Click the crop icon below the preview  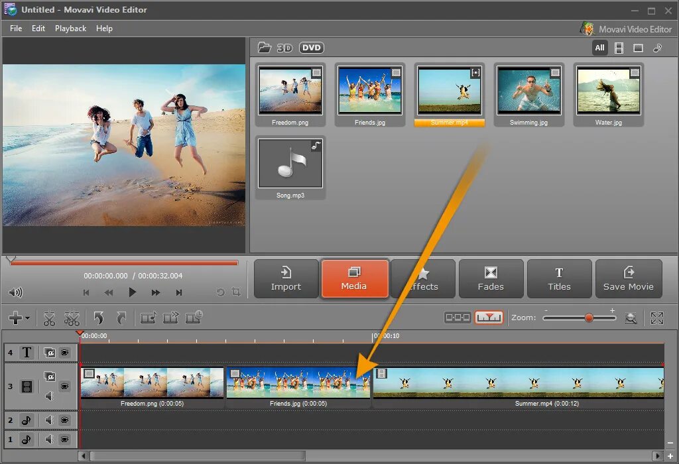tap(236, 292)
